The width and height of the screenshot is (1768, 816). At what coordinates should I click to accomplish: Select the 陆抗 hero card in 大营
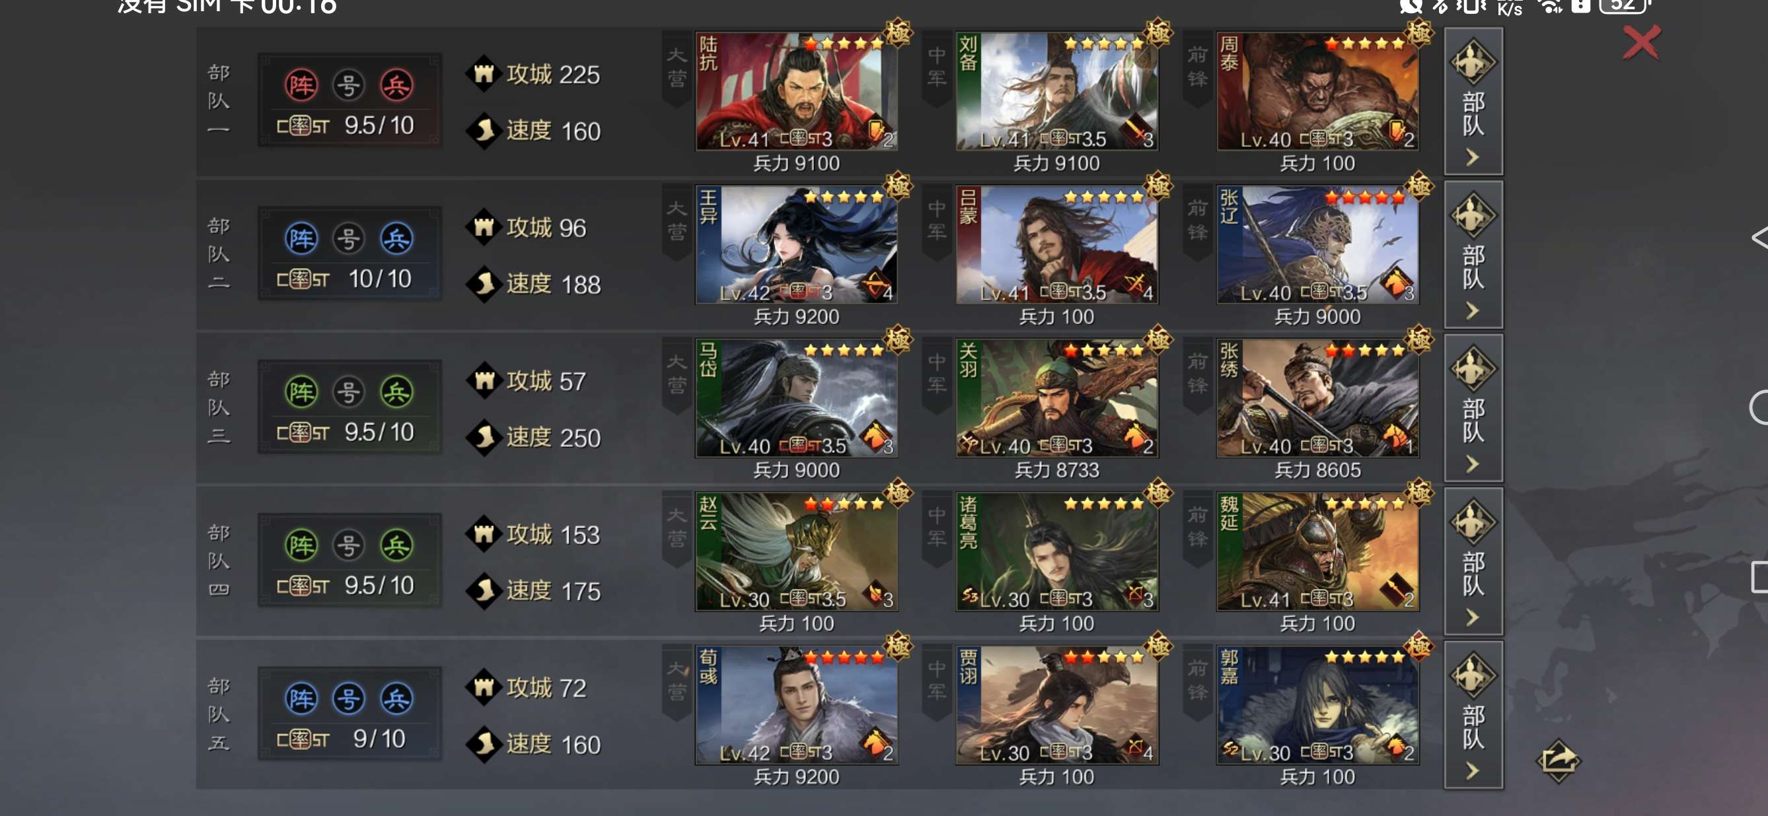[796, 91]
